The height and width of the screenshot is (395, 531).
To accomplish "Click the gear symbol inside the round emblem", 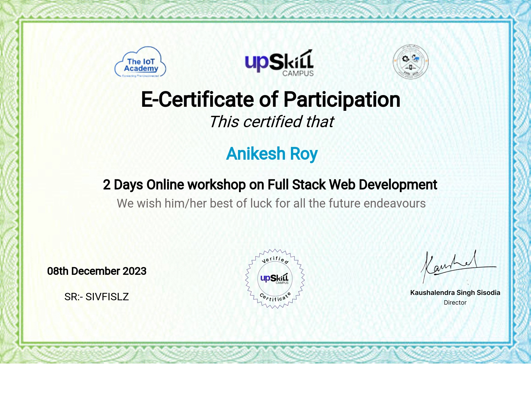I will pyautogui.click(x=406, y=59).
